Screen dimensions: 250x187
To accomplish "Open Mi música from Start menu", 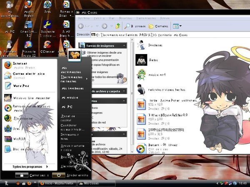I will (70, 98).
